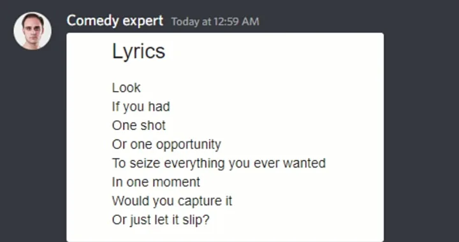This screenshot has height=242, width=459.
Task: Click the Today at 12:59 AM timestamp
Action: point(215,22)
